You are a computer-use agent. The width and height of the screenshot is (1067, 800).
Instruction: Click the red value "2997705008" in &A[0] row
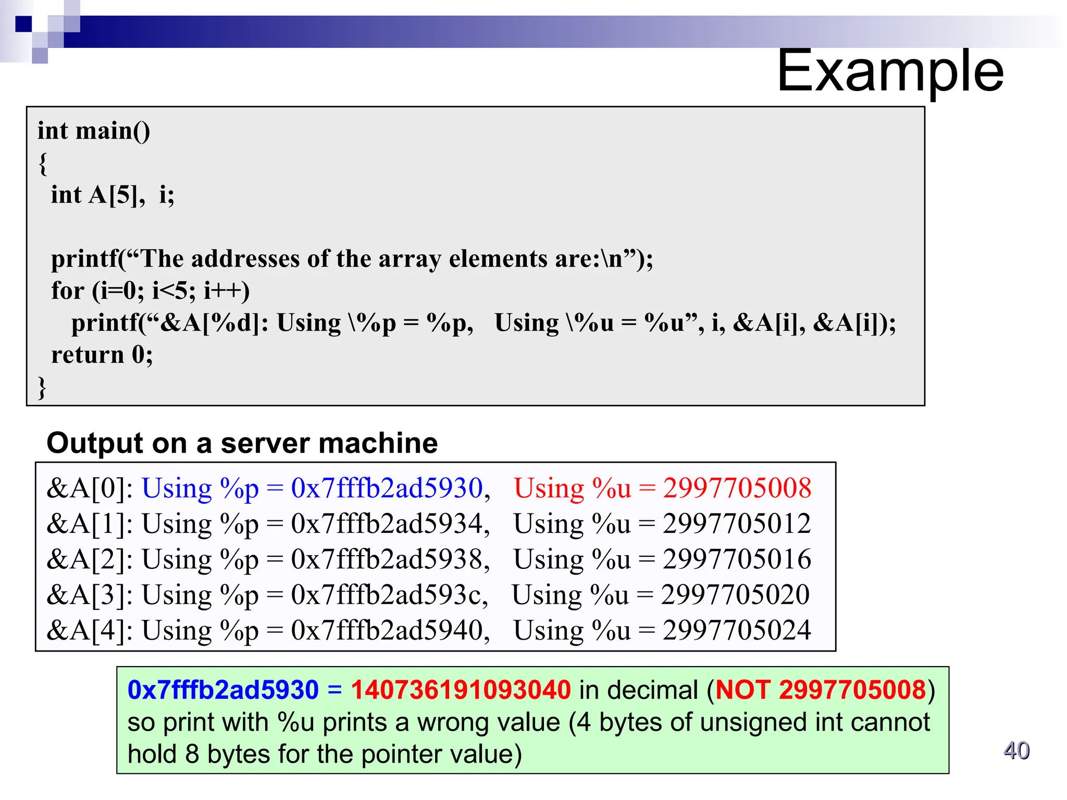point(737,488)
